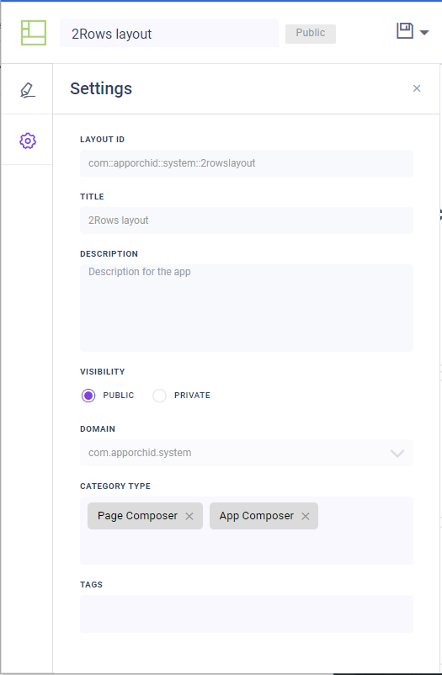This screenshot has width=442, height=675.
Task: Click empty area of Category Type box
Action: click(247, 547)
